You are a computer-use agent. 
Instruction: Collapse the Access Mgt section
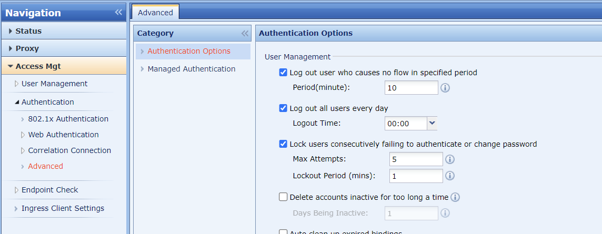point(38,66)
